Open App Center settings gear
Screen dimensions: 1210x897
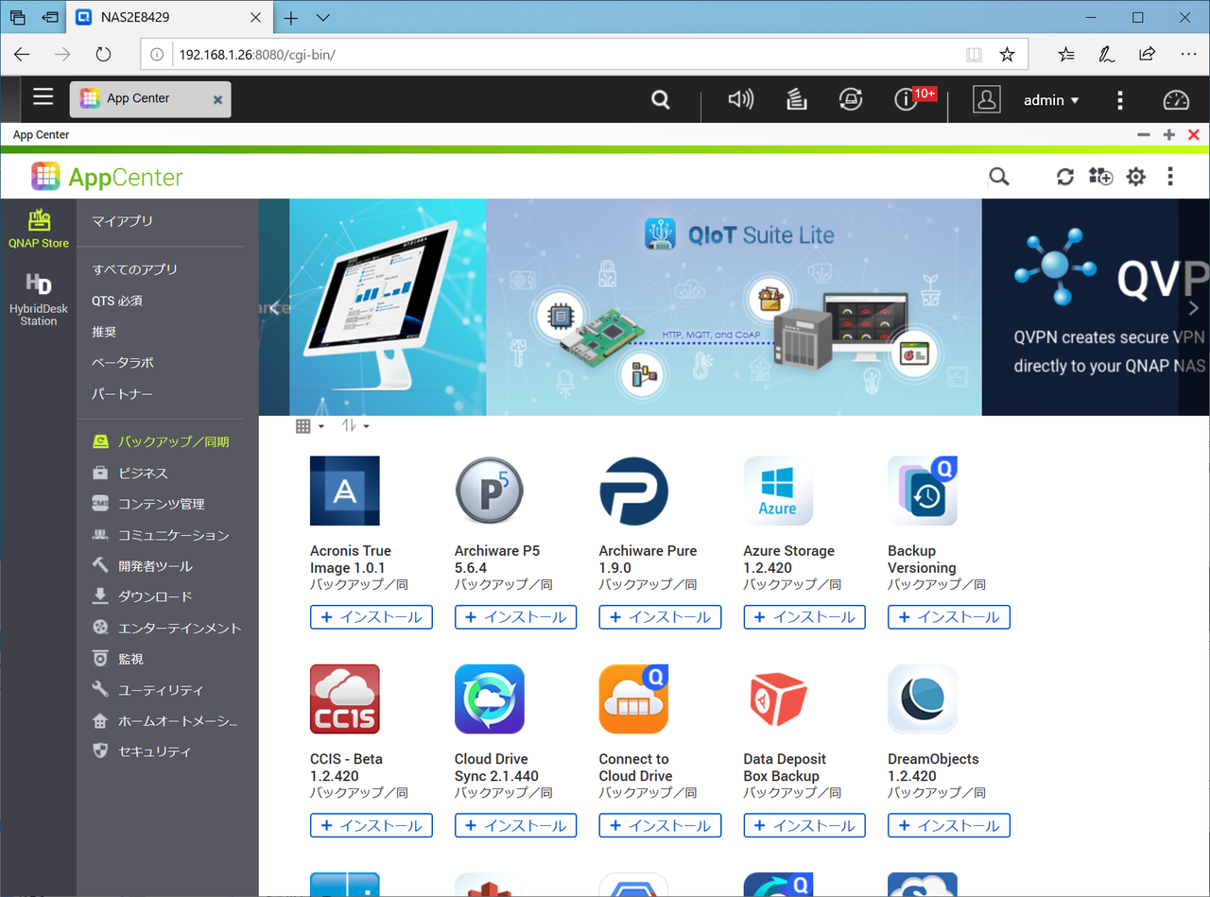1135,177
